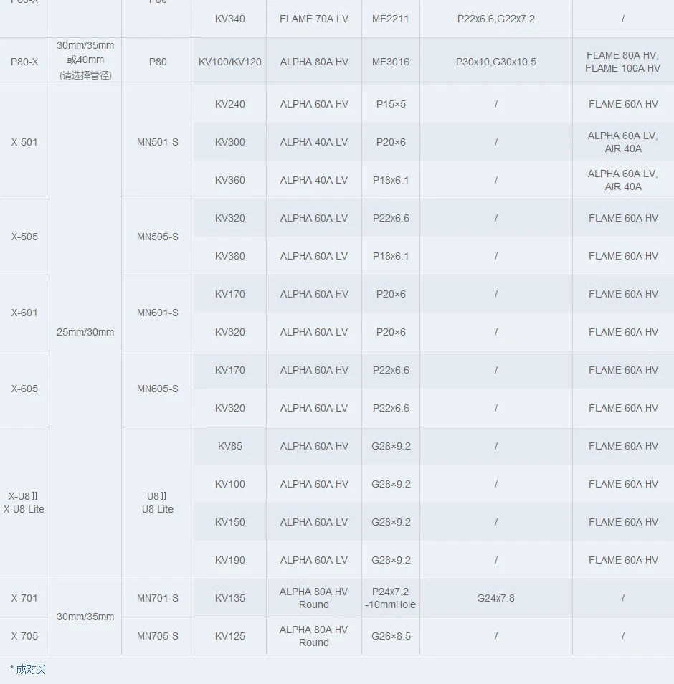This screenshot has height=684, width=674.
Task: Click the G24x7.8 optional propeller
Action: pos(495,598)
